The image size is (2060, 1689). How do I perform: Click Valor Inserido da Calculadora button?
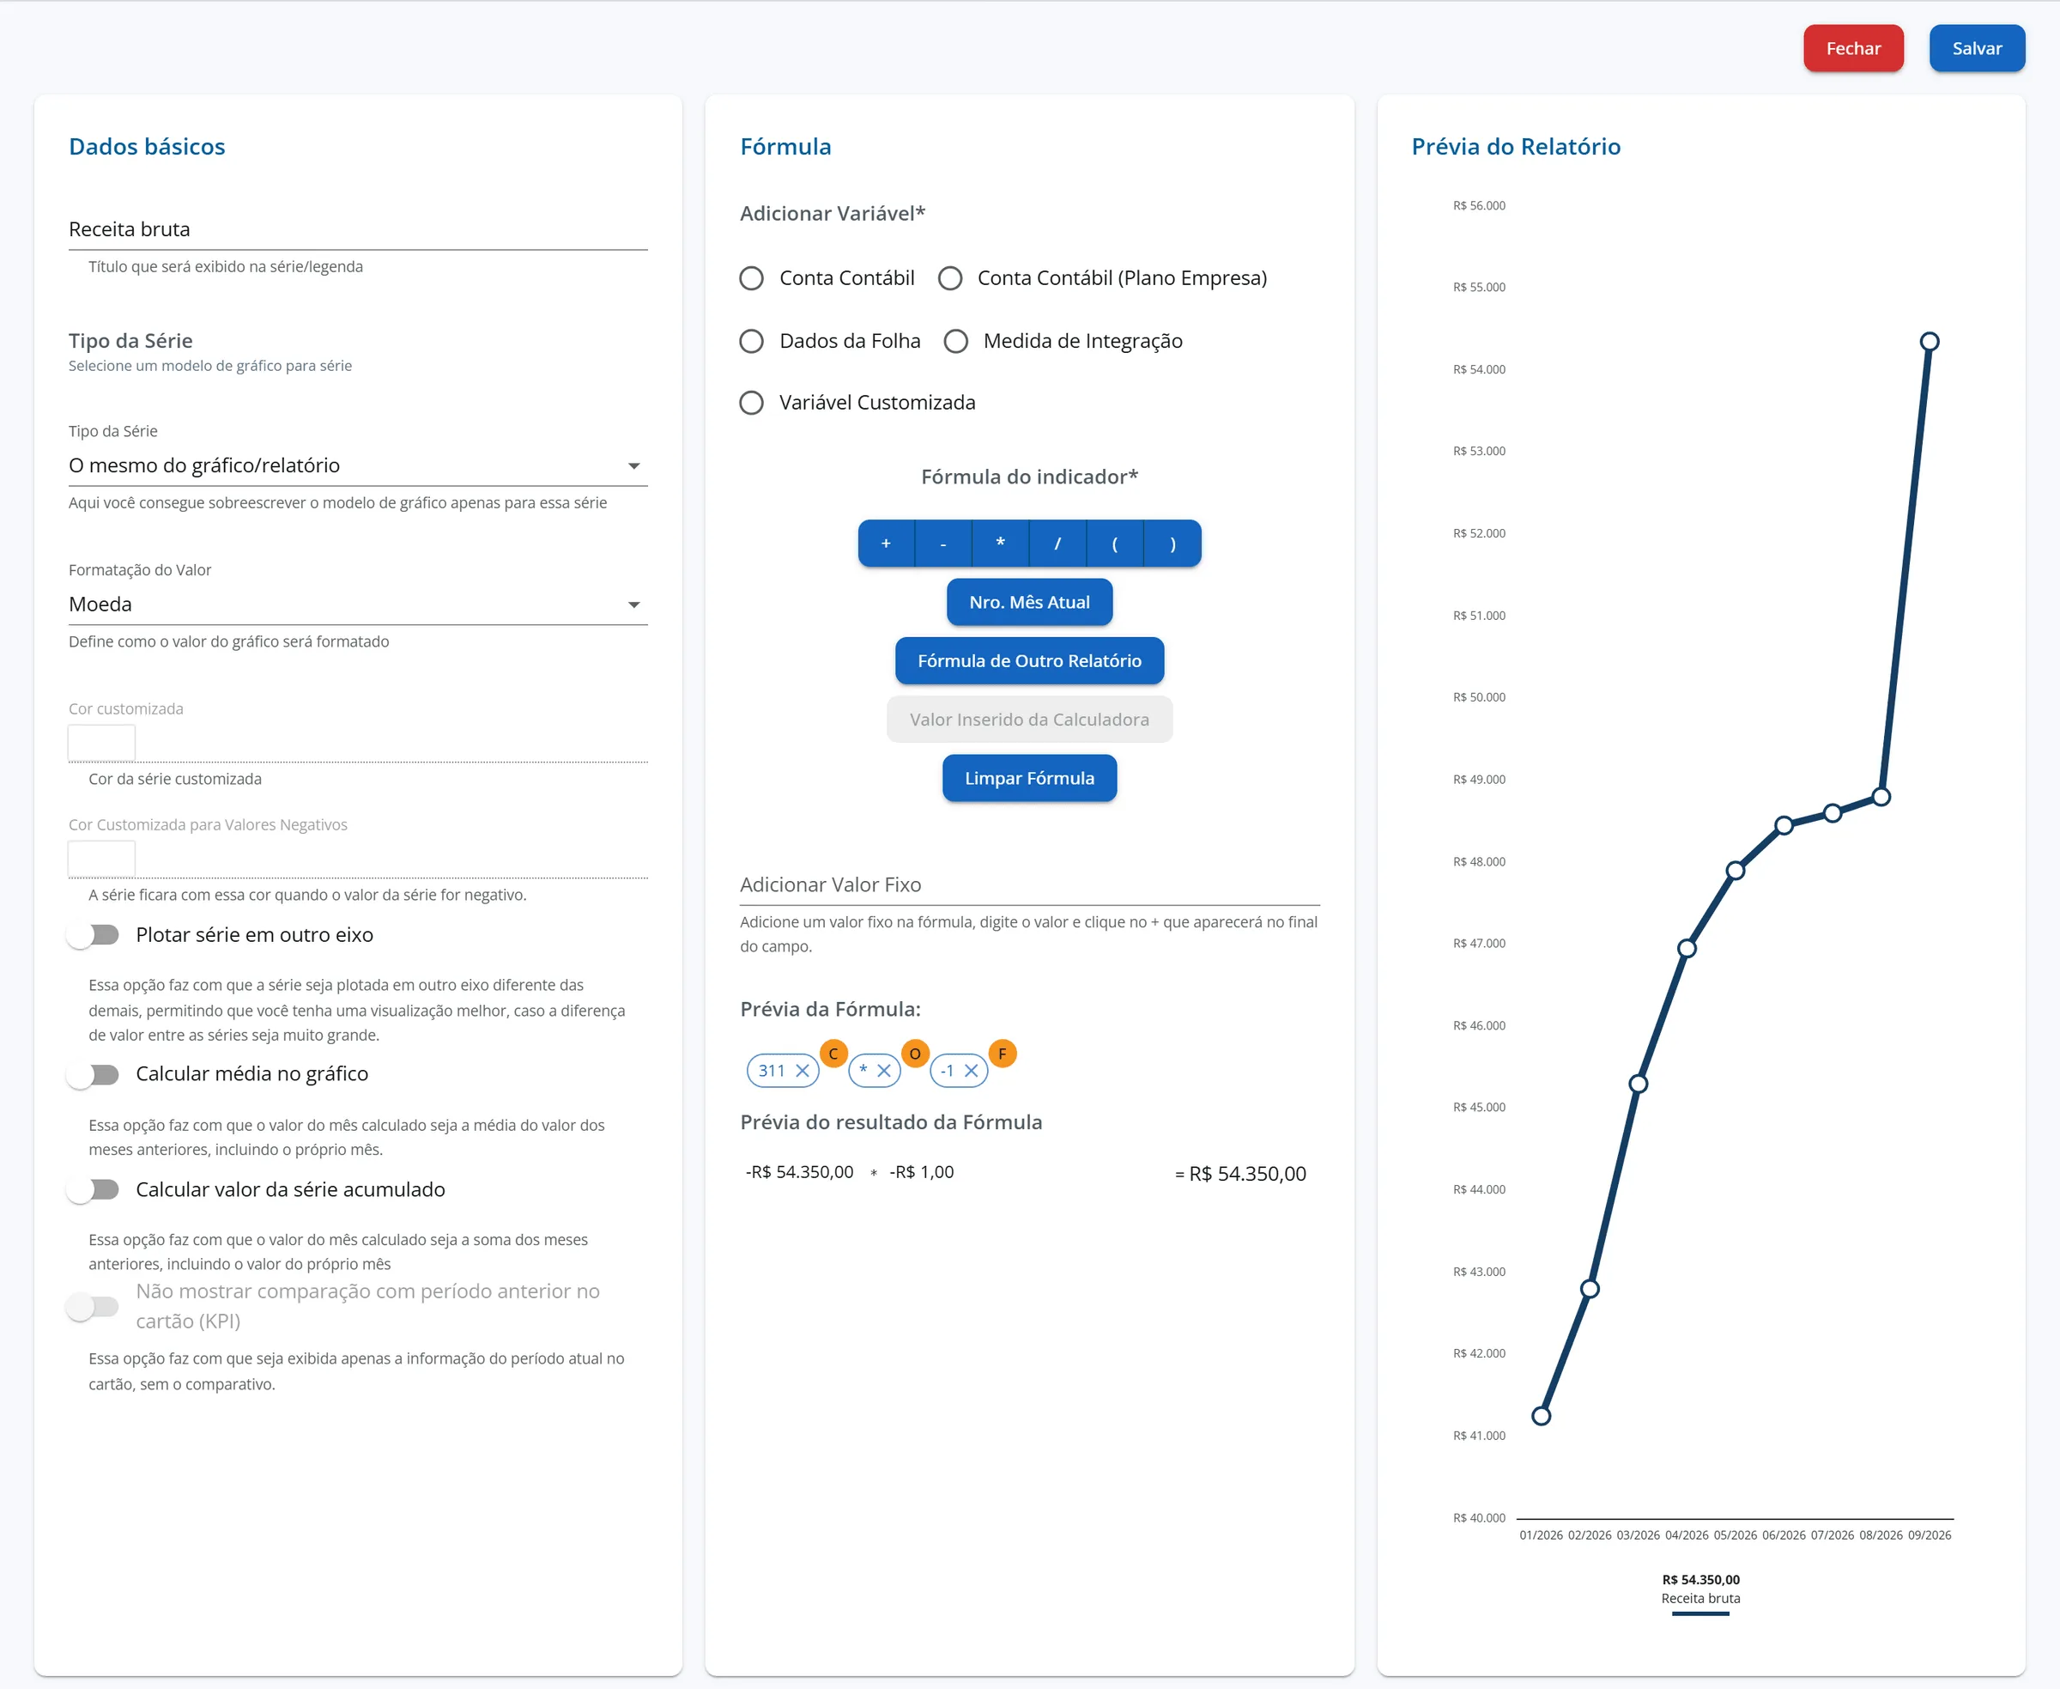(1029, 720)
